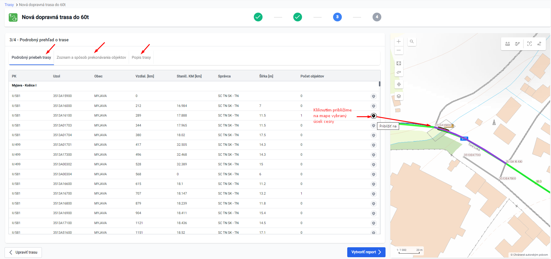Zoom map to segment 3513A16700
Screen dimensions: 551x259
pyautogui.click(x=373, y=194)
